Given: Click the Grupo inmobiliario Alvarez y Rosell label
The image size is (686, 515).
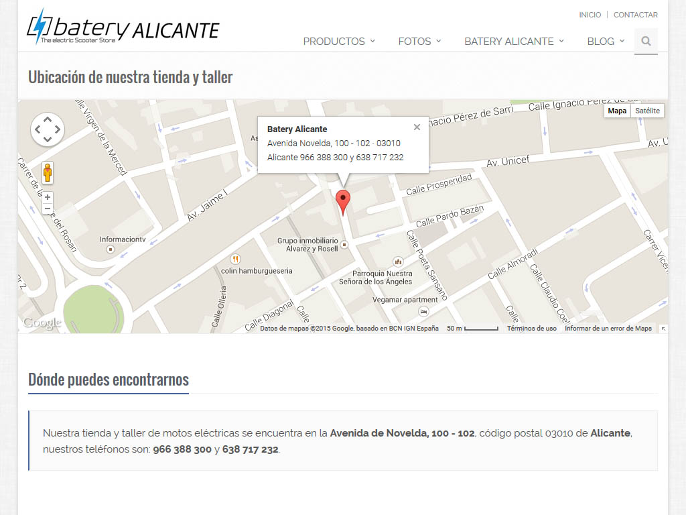Looking at the screenshot, I should pos(307,245).
